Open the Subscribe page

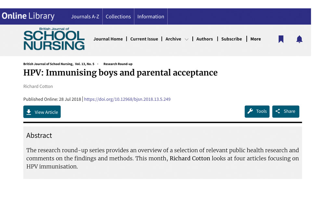231,39
